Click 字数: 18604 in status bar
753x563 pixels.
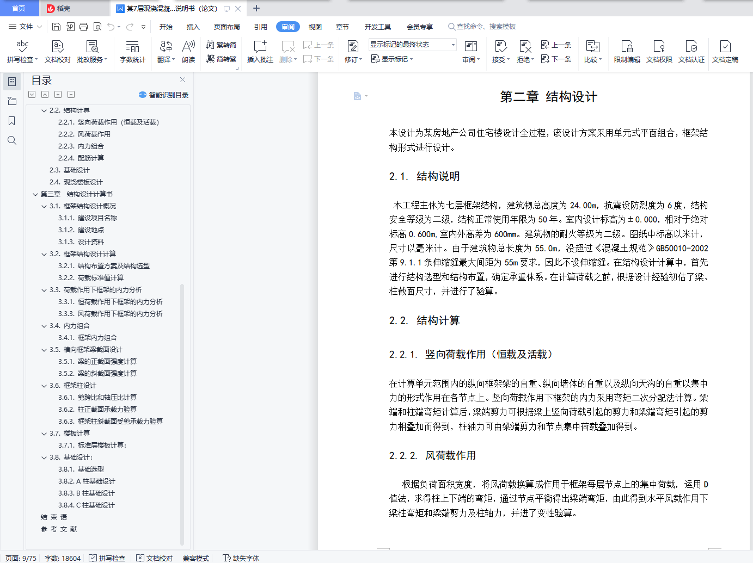coord(63,558)
